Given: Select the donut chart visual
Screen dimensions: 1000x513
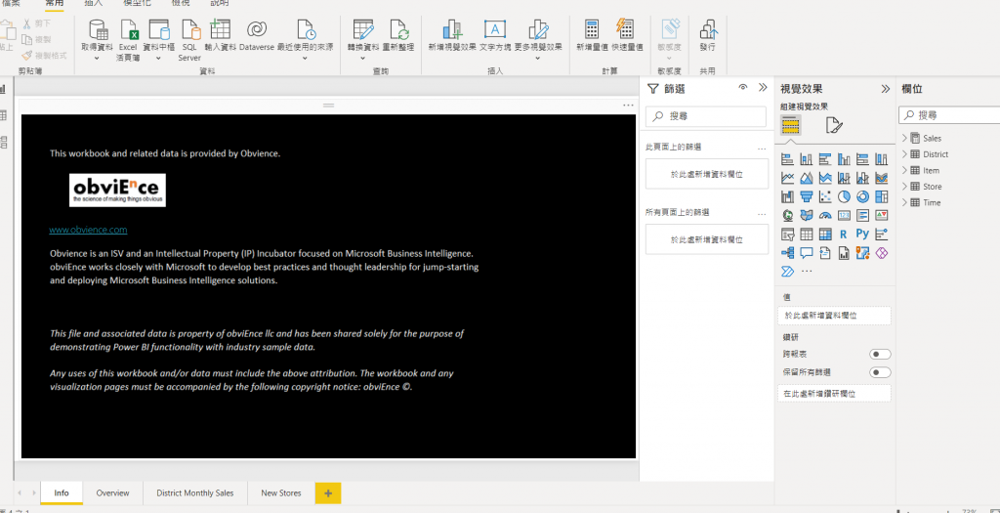Looking at the screenshot, I should [862, 196].
